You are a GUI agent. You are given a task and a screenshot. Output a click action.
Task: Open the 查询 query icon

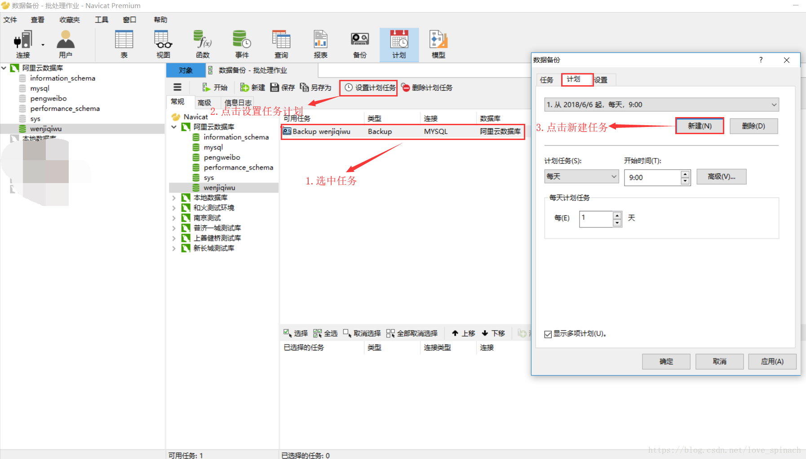click(281, 44)
